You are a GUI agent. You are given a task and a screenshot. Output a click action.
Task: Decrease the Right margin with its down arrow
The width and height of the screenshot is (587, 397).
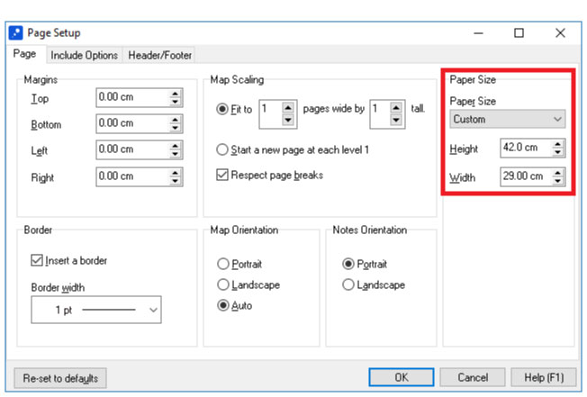(175, 181)
